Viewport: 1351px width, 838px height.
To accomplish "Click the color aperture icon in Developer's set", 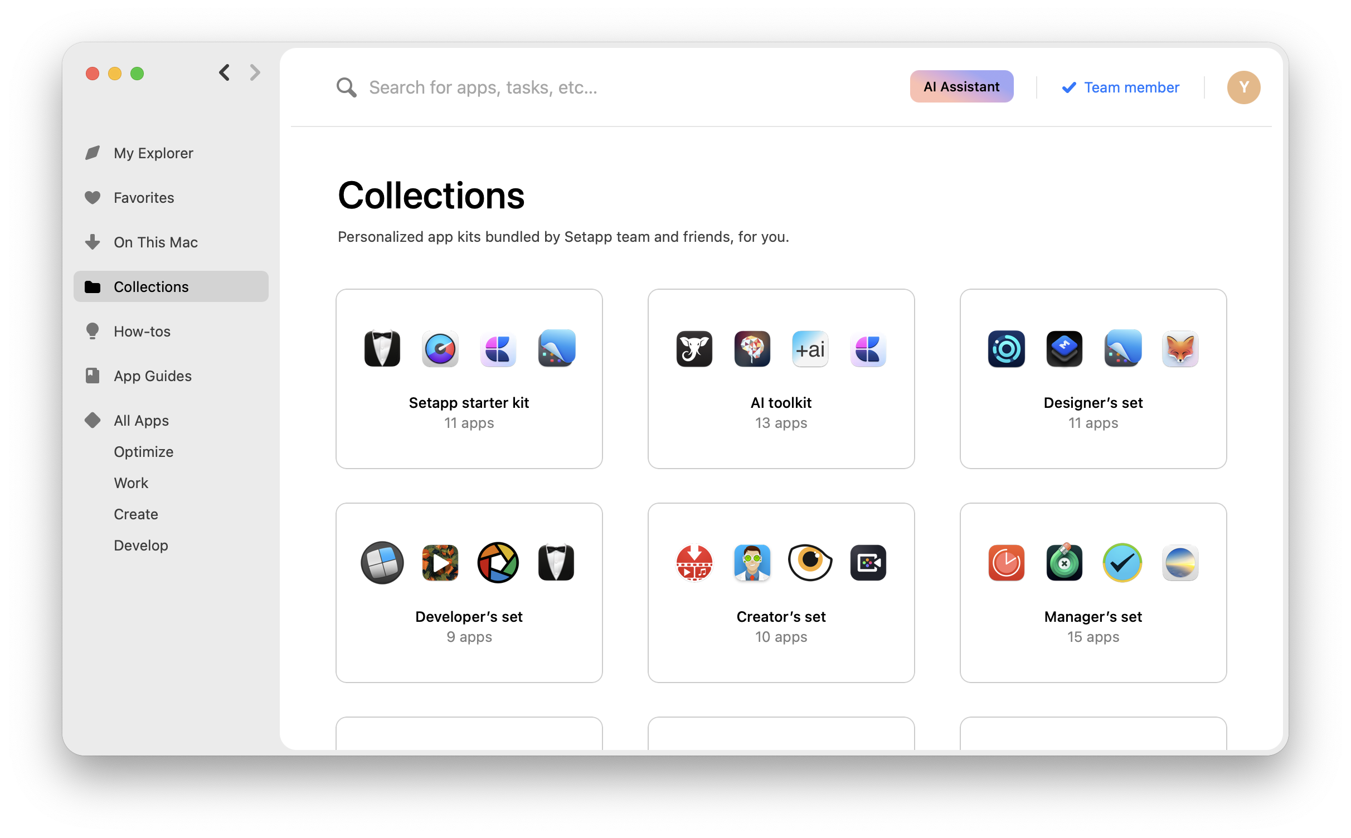I will point(498,563).
